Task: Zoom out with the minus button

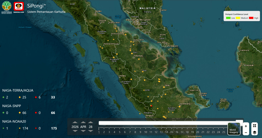Action: tap(246, 132)
